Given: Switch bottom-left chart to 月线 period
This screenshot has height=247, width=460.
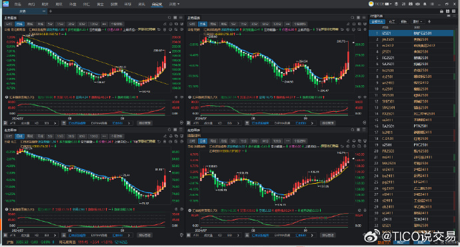Looking at the screenshot, I should pos(40,136).
